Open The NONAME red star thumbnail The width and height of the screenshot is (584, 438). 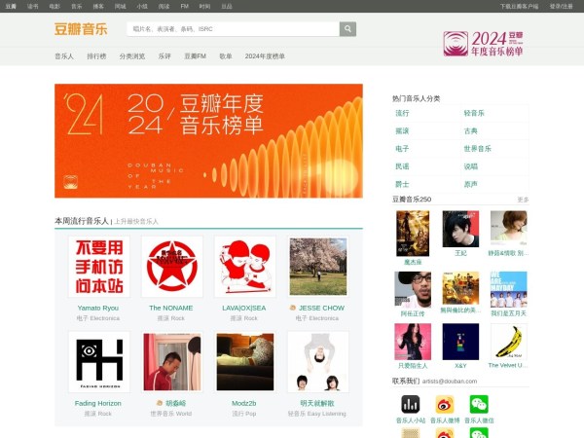[x=172, y=267]
